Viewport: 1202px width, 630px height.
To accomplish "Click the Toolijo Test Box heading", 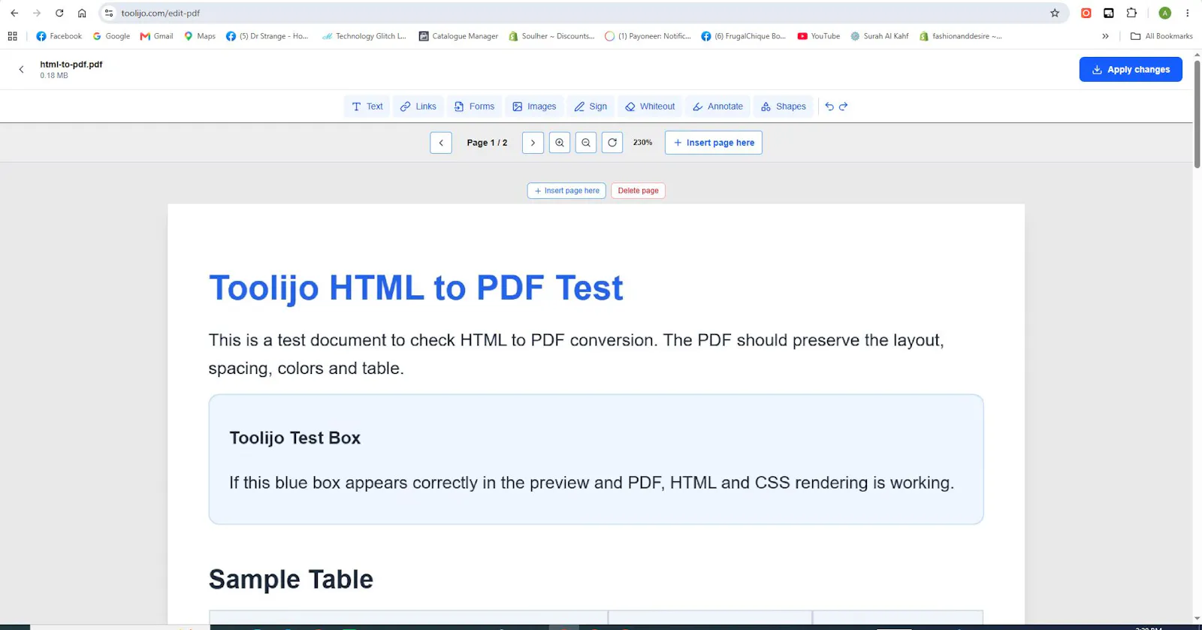I will [294, 438].
